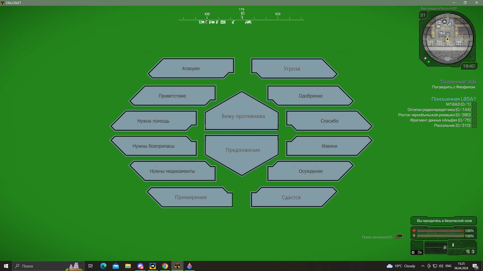Select the Нужна помощь command
The height and width of the screenshot is (271, 483).
click(153, 121)
